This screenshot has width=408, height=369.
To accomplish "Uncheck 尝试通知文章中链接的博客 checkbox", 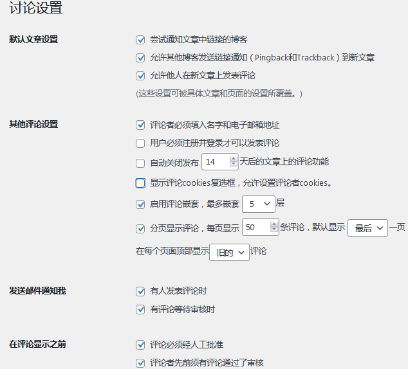I will click(x=140, y=40).
